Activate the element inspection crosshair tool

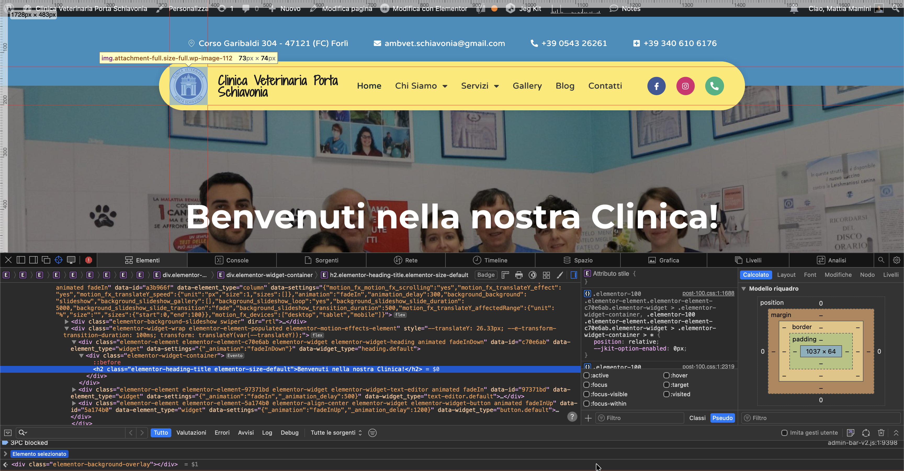(x=58, y=260)
